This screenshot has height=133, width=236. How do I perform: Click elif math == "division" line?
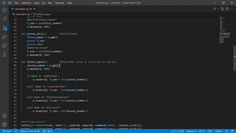[x=44, y=108]
